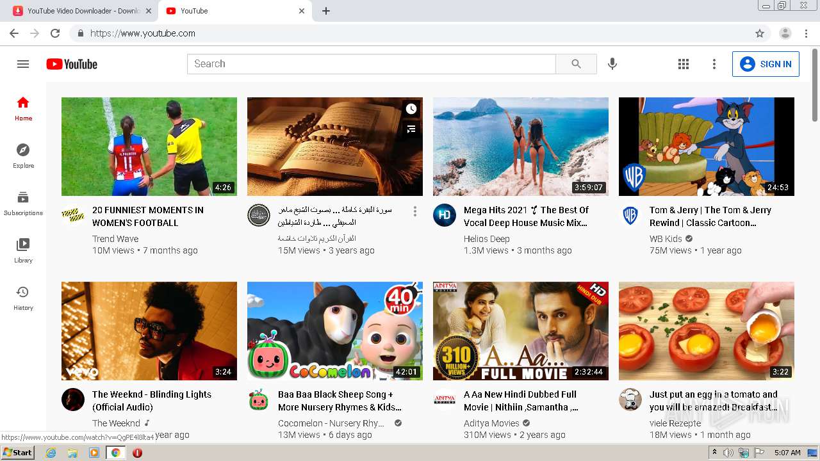820x461 pixels.
Task: Open the Windows Start menu
Action: (18, 453)
